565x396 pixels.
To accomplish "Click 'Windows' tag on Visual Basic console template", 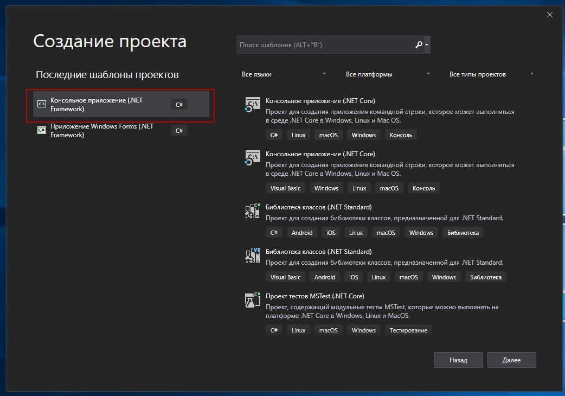I will tap(326, 188).
